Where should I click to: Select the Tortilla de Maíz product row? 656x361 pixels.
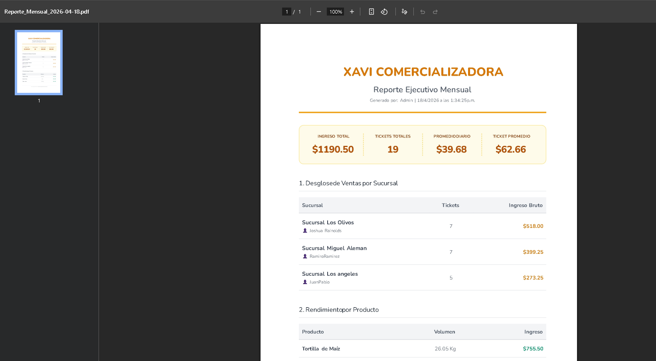click(321, 349)
